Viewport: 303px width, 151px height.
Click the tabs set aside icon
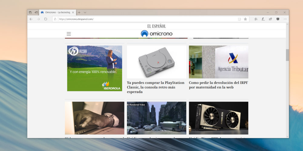(x=30, y=12)
